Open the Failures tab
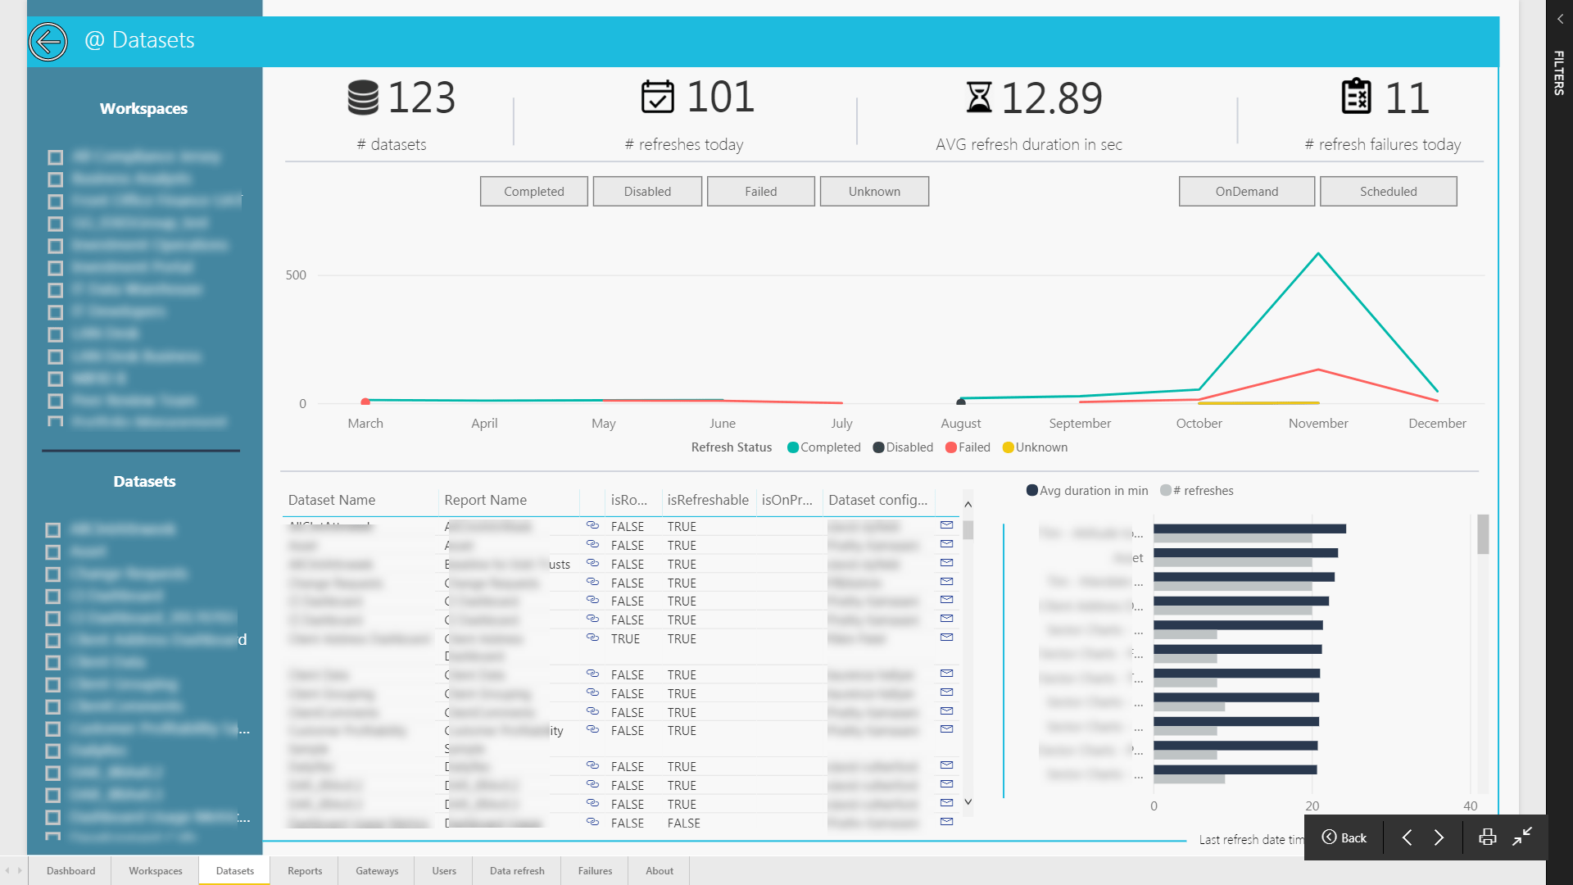Image resolution: width=1573 pixels, height=885 pixels. [595, 870]
